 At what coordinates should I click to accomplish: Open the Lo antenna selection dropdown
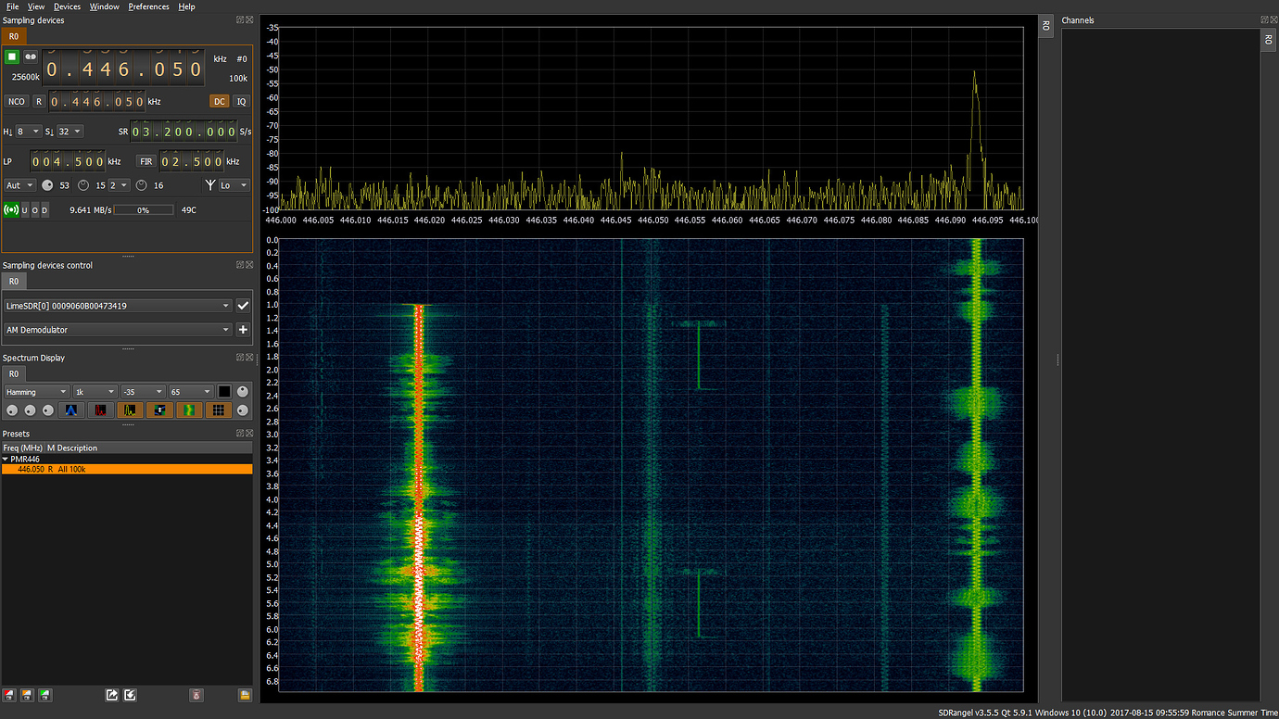pyautogui.click(x=234, y=185)
